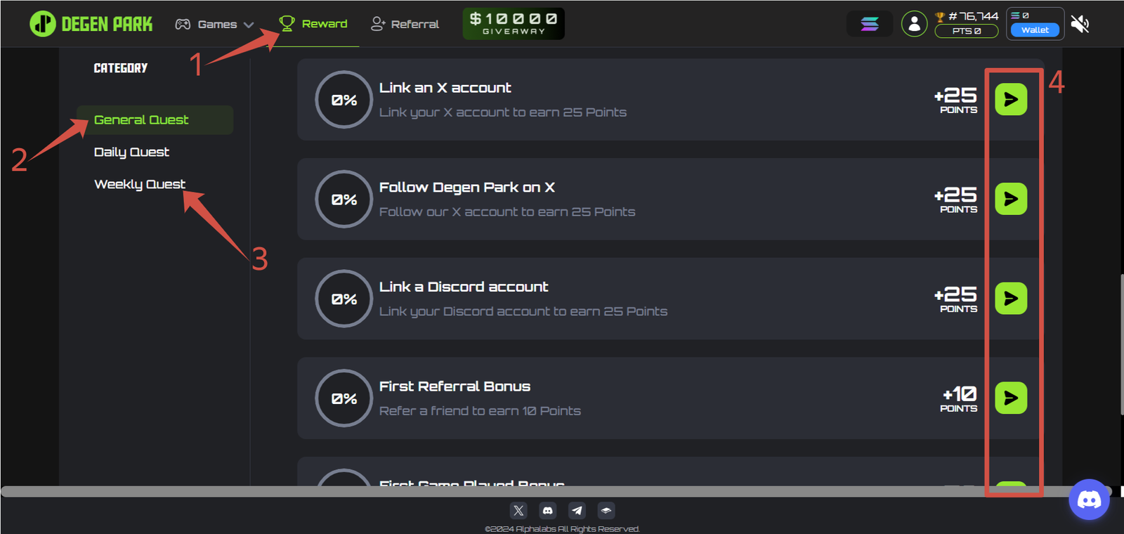
Task: Select the General Quest category
Action: [141, 120]
